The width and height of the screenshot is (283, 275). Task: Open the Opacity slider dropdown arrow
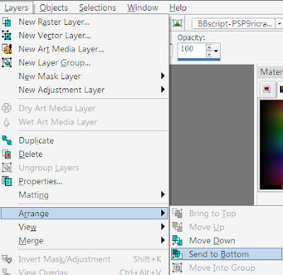[216, 51]
